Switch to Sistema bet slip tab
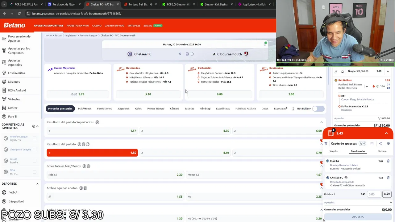Screen dimensions: 395x222 382,151
